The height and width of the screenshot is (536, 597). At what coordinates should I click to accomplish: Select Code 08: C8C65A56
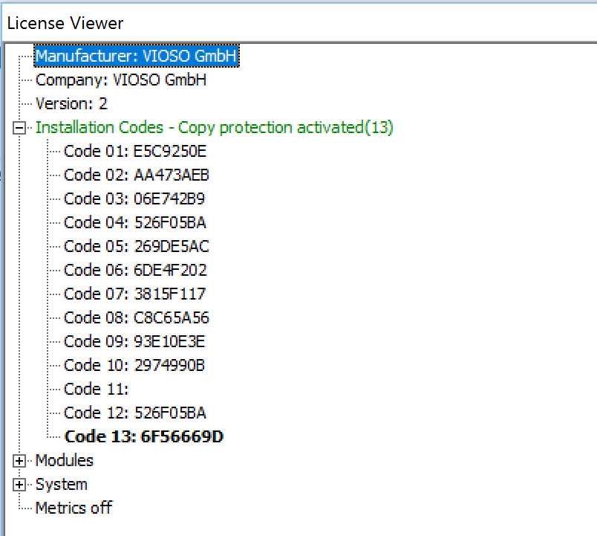click(x=137, y=317)
